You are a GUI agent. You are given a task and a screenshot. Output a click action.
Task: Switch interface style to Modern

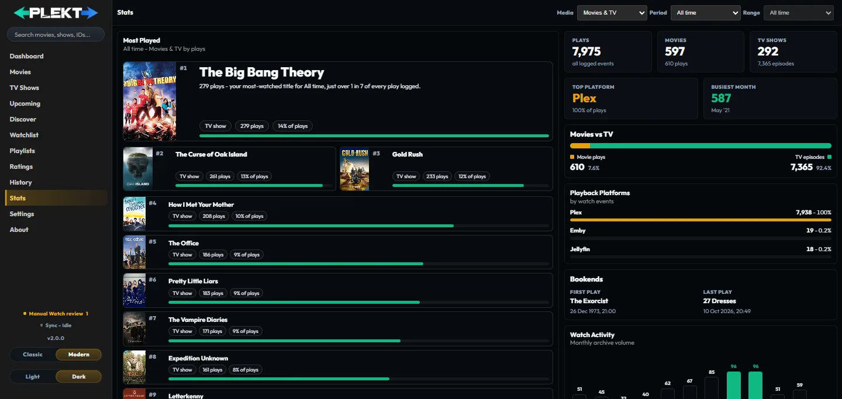pyautogui.click(x=78, y=355)
